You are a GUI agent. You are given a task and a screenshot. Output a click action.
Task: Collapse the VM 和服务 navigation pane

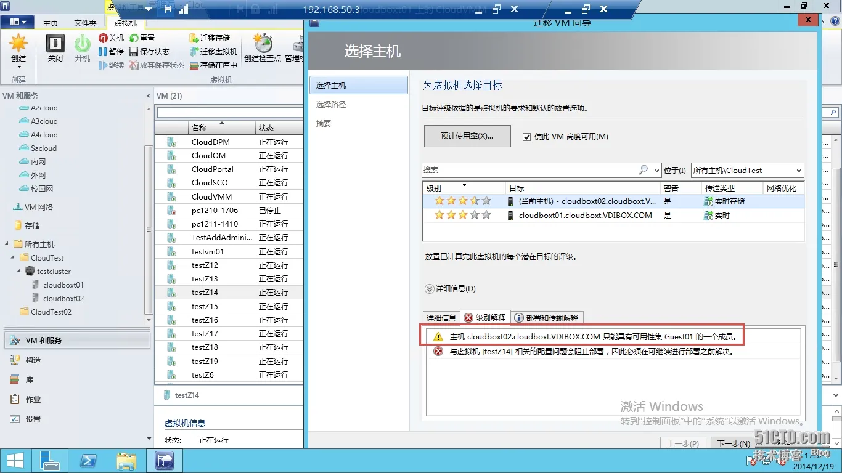point(148,96)
